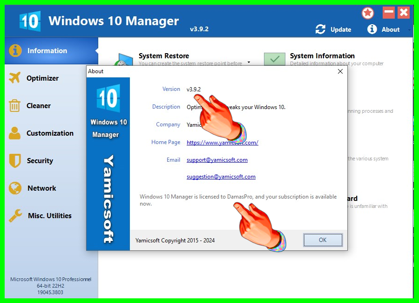Image resolution: width=419 pixels, height=303 pixels.
Task: Click the Misc. Utilities wrench icon
Action: [15, 215]
